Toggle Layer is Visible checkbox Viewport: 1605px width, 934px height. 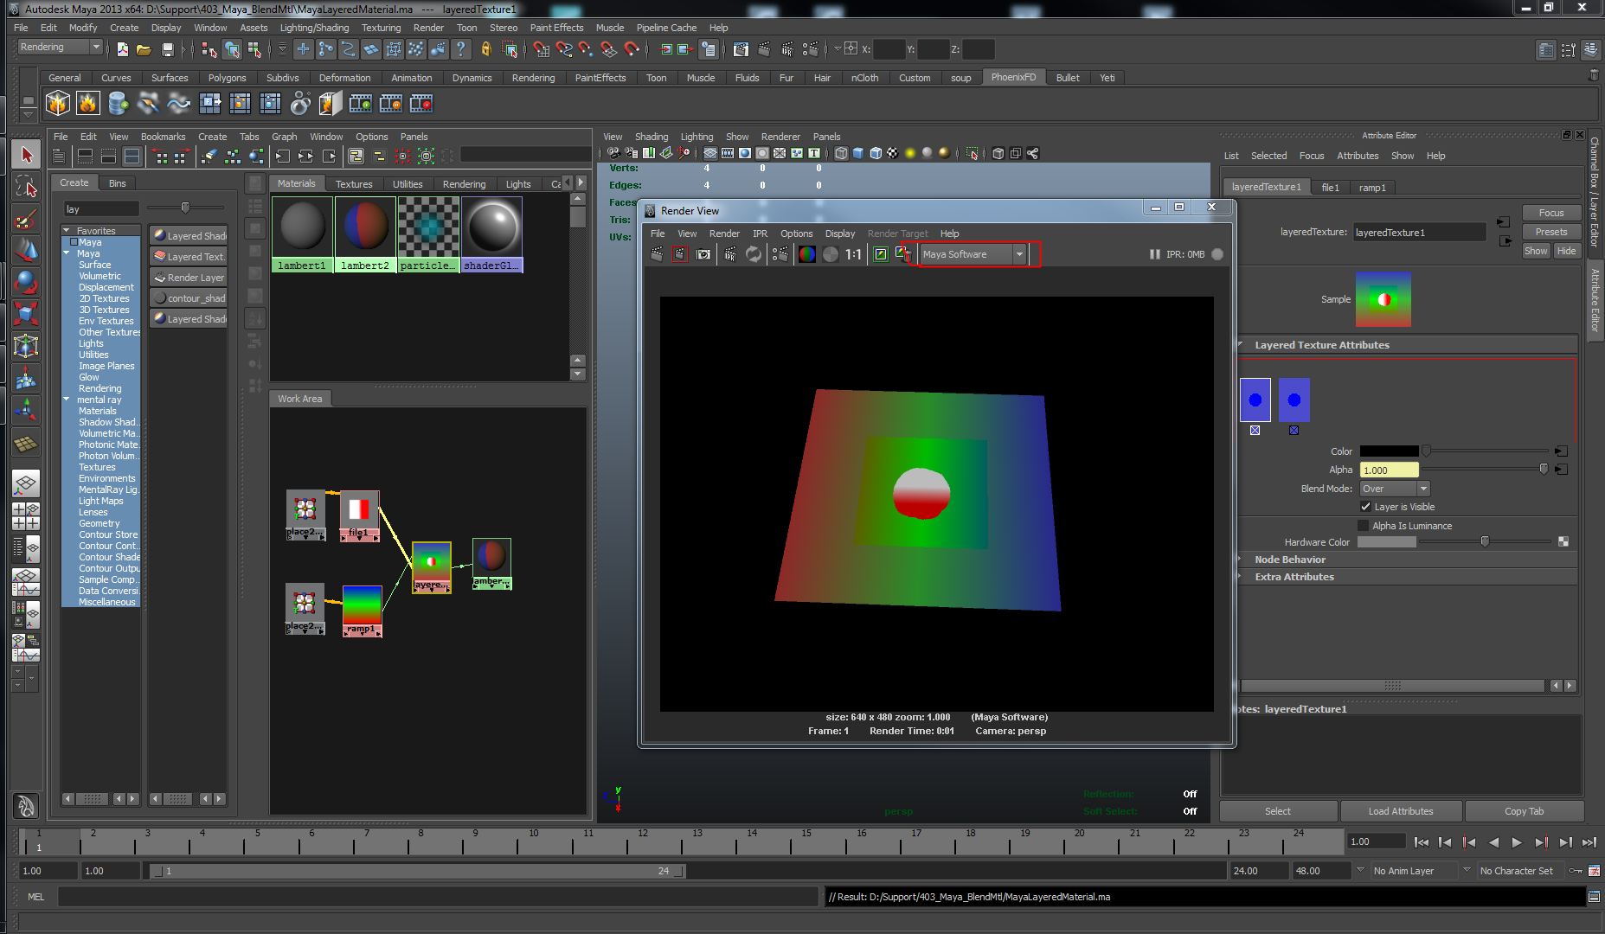pyautogui.click(x=1365, y=507)
